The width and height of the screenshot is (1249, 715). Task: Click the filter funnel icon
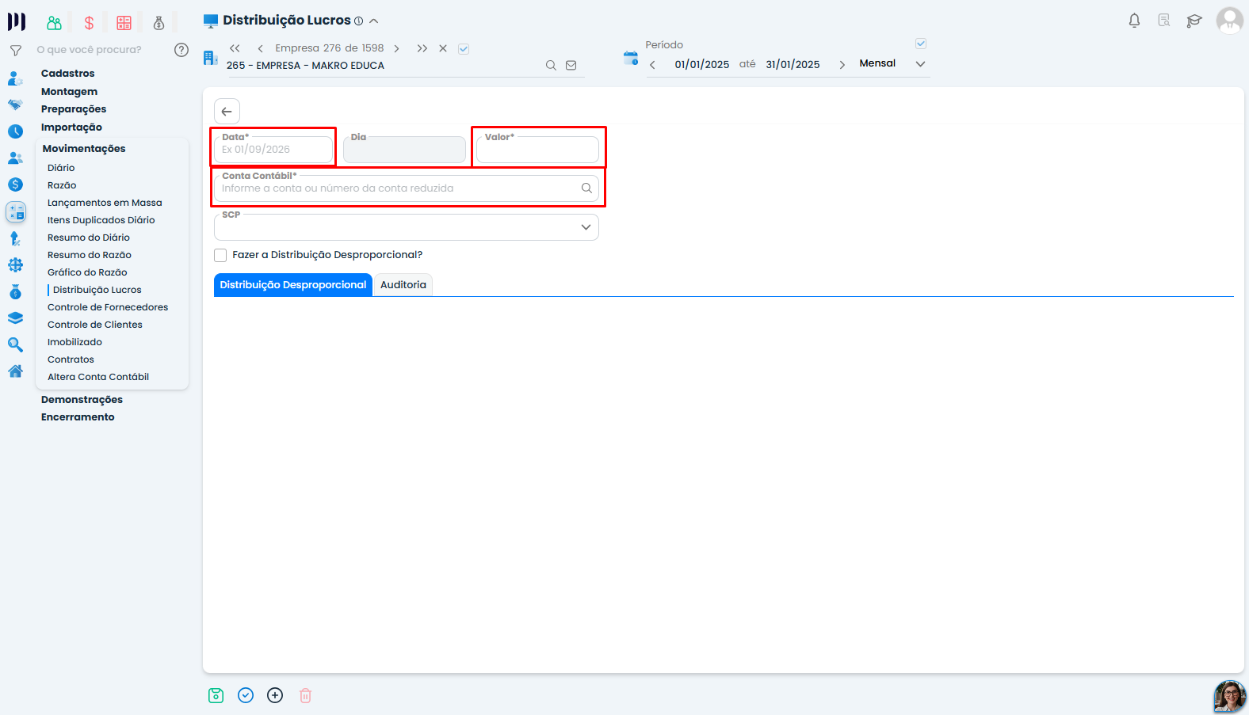coord(15,51)
